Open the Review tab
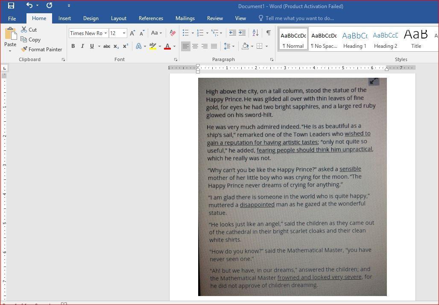Screen dimensions: 439x305 215,18
